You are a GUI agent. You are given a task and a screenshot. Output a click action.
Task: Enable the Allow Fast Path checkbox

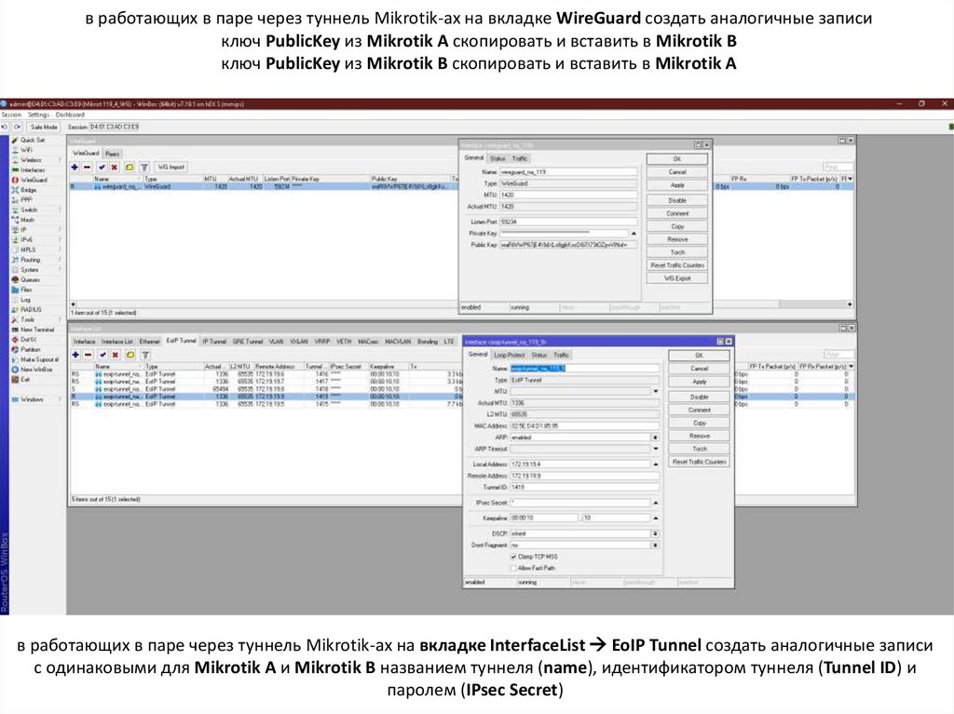tap(513, 568)
